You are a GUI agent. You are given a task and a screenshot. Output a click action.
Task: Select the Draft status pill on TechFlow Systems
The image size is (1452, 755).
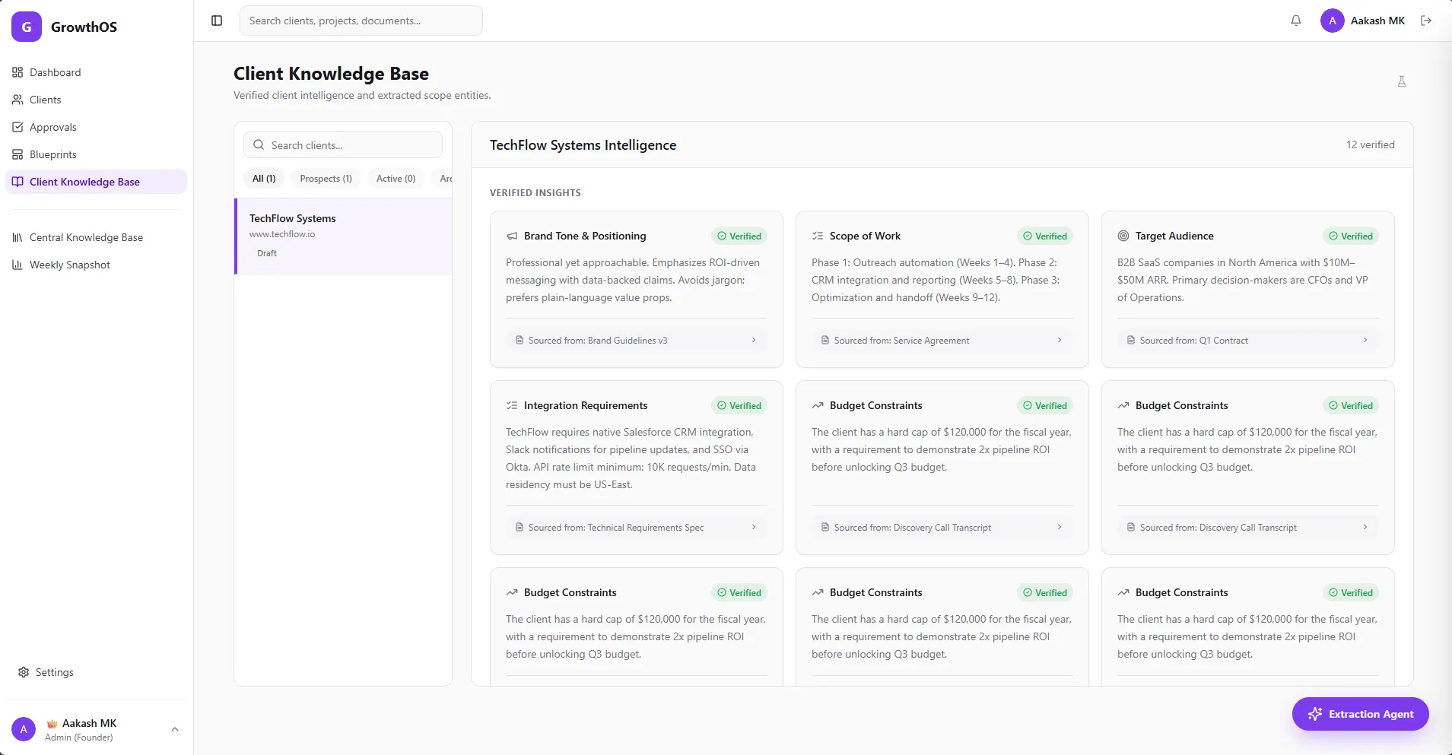coord(267,252)
